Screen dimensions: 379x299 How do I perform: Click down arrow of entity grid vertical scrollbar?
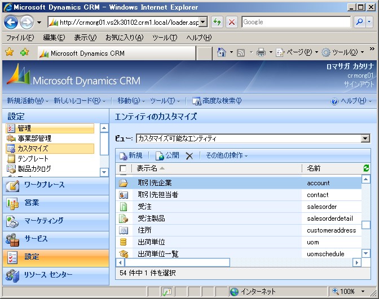click(x=365, y=253)
